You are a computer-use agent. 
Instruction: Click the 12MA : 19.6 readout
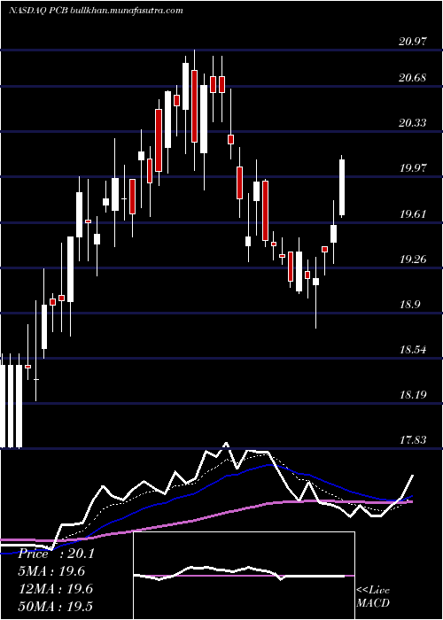(x=56, y=589)
